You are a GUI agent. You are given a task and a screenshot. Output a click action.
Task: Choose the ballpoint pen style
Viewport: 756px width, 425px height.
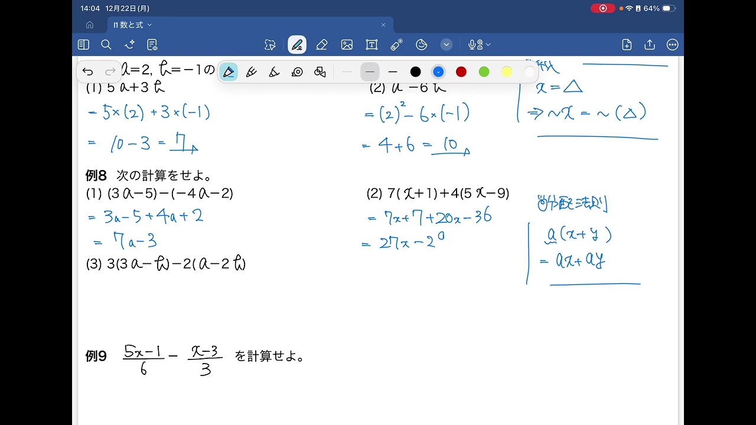(x=251, y=72)
